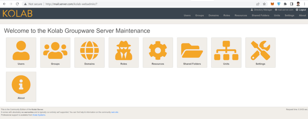
Task: Open the Bitwarden shield extension
Action: click(279, 4)
